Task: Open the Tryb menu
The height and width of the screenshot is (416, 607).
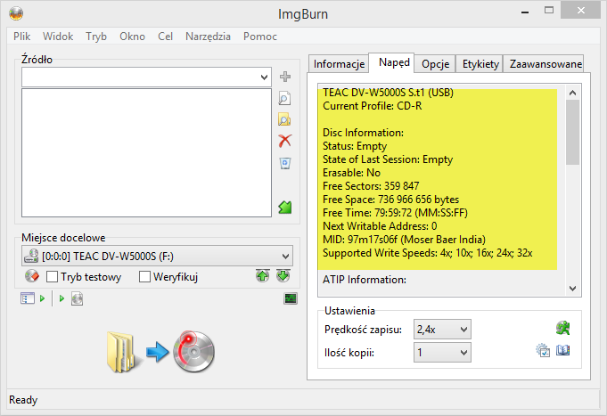Action: point(96,37)
